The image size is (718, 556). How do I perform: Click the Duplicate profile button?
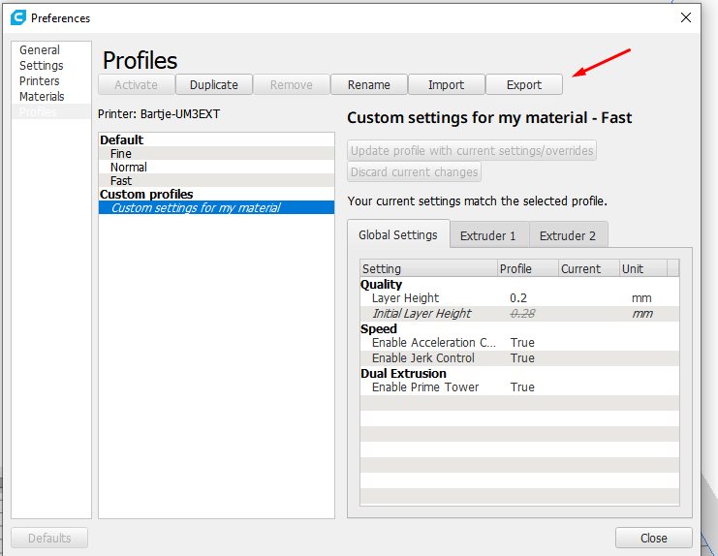pos(214,85)
